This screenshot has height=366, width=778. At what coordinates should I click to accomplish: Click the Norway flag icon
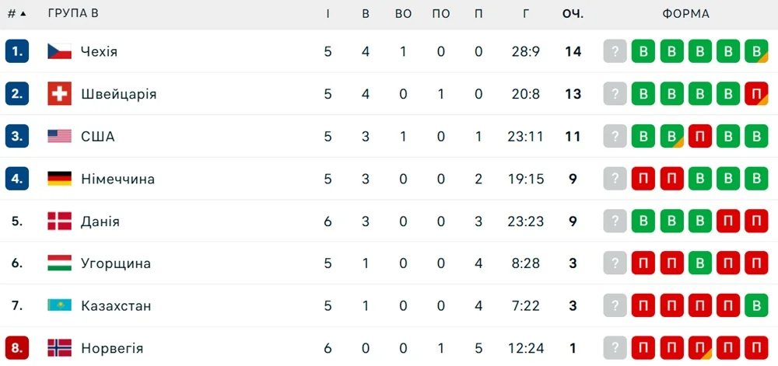coord(59,347)
